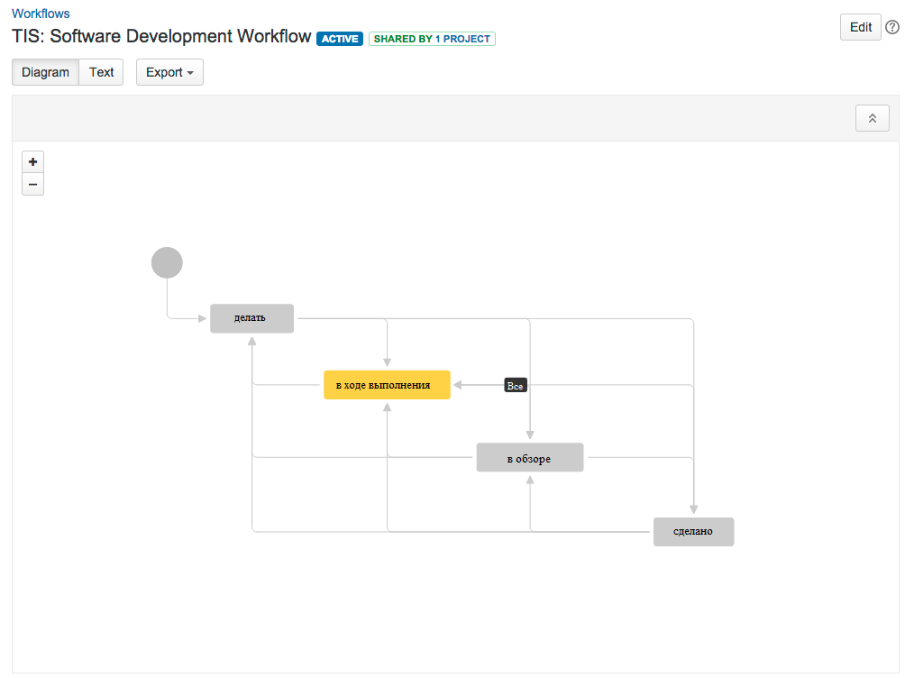905x678 pixels.
Task: Click the ACTIVE status badge
Action: (x=340, y=39)
